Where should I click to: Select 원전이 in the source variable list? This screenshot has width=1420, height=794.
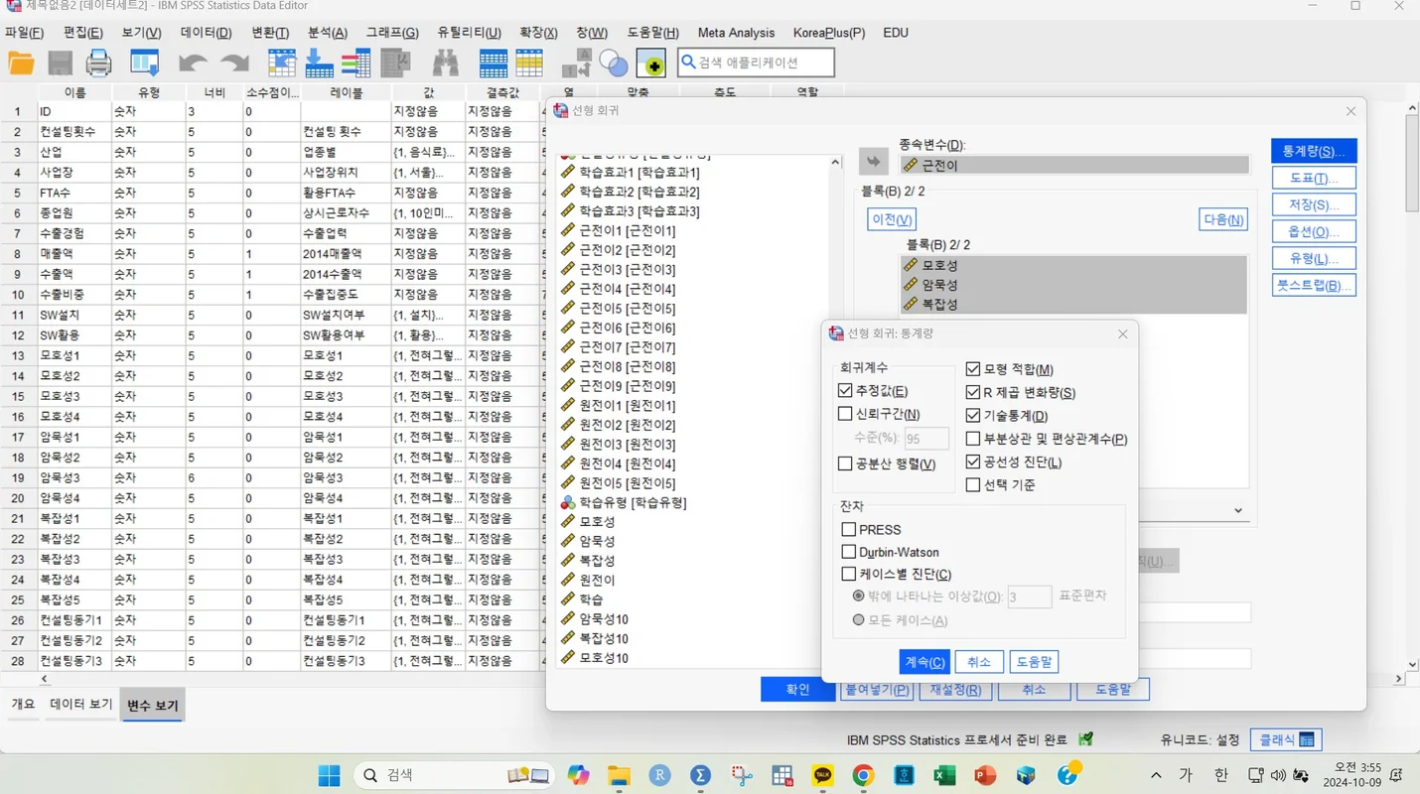597,580
